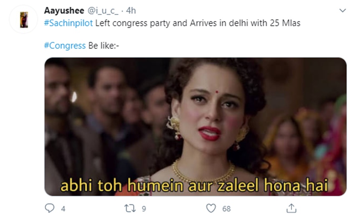Screen dimensions: 355x218
Task: Click the "Be like:-" text line
Action: pos(104,45)
